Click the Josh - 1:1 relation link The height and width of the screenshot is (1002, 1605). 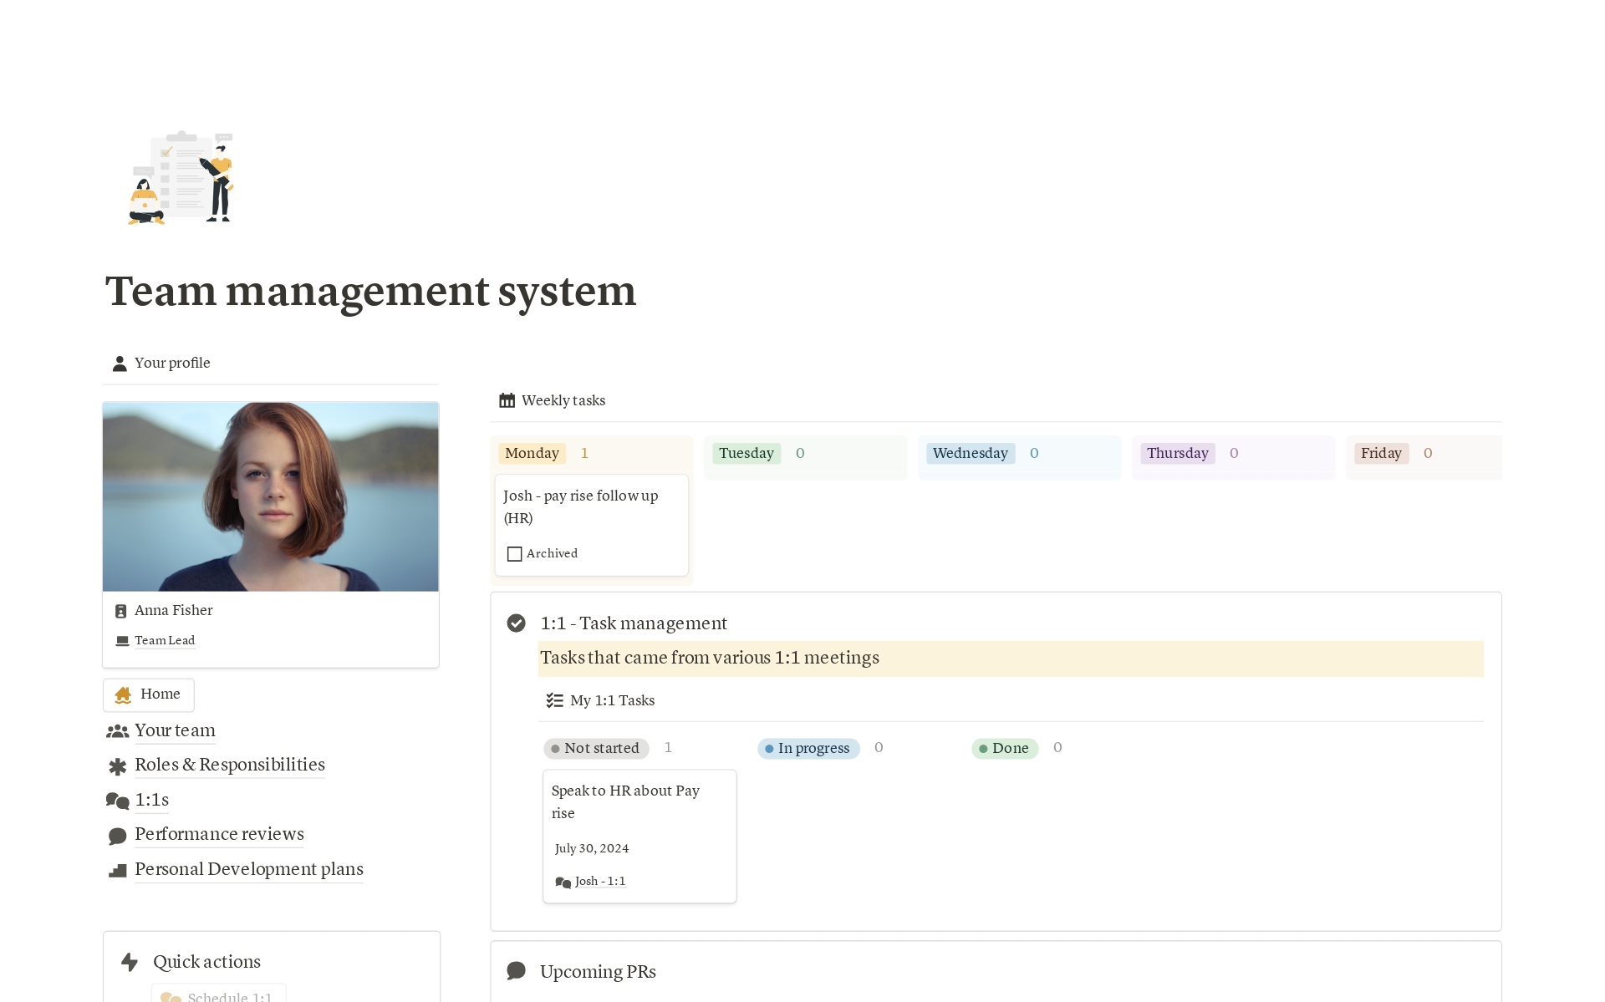(x=599, y=881)
